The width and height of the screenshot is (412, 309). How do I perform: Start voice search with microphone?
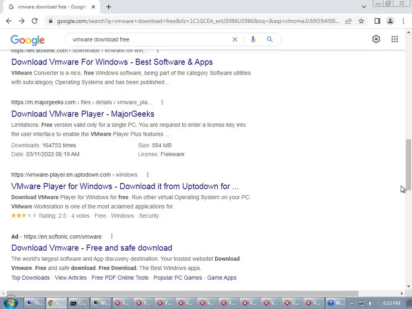(253, 39)
